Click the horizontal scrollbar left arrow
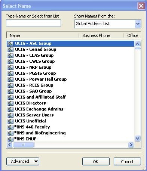The width and height of the screenshot is (147, 171). pos(10,145)
